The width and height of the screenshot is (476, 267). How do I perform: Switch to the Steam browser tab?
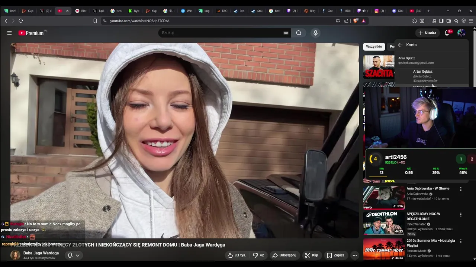click(257, 11)
